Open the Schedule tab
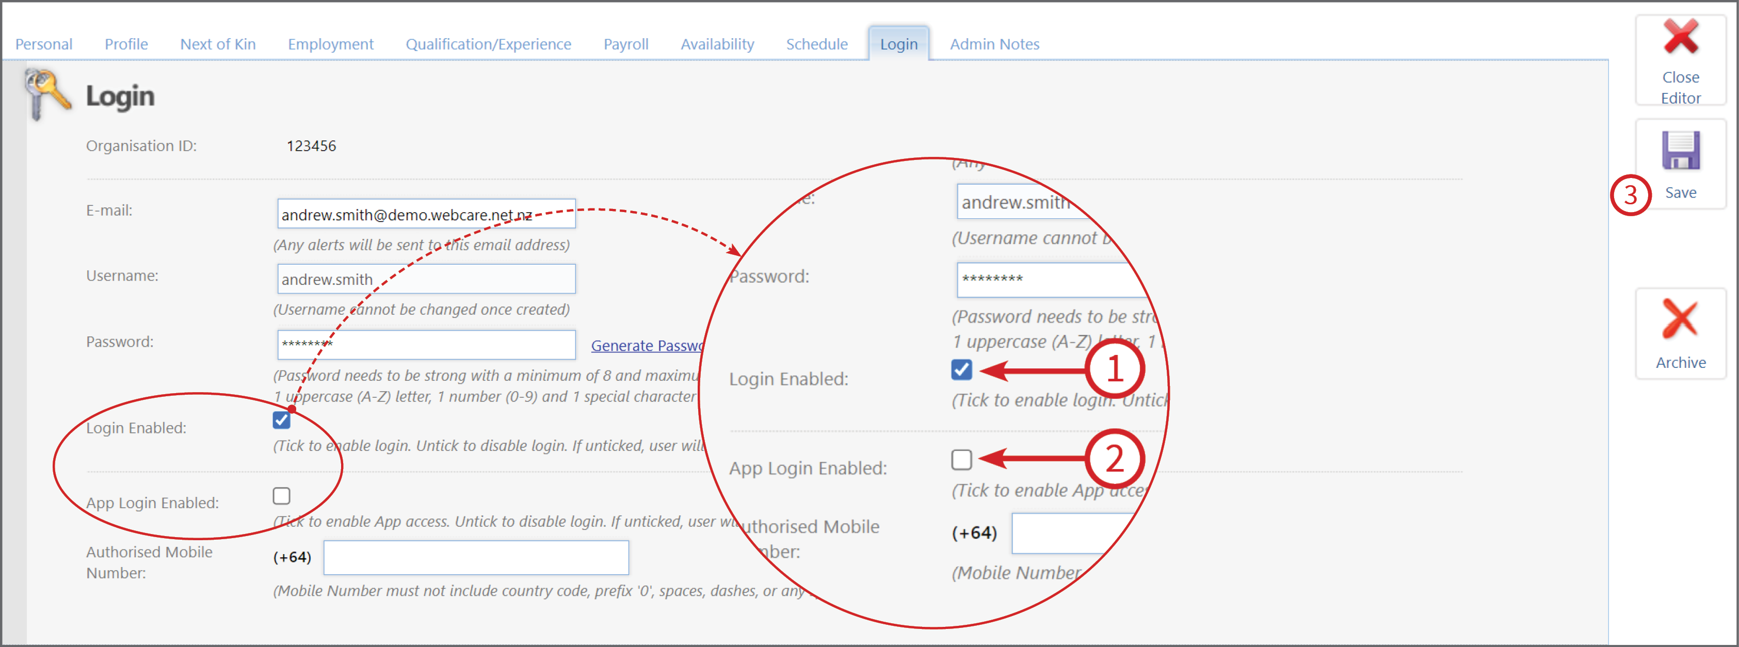The image size is (1739, 647). pos(817,43)
